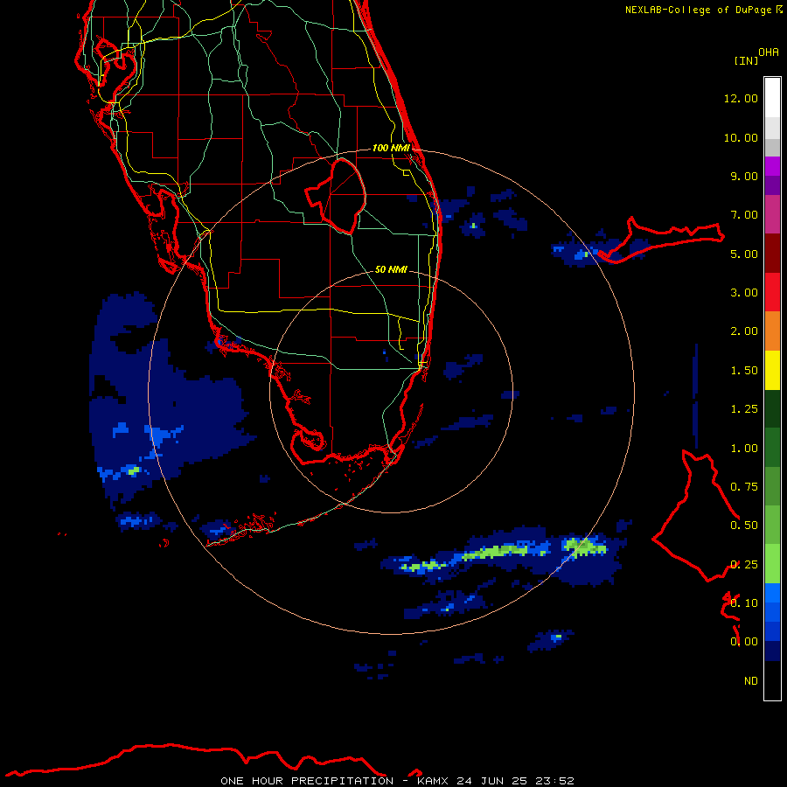This screenshot has width=787, height=787.
Task: Pick the orange legend swatch
Action: [x=772, y=331]
